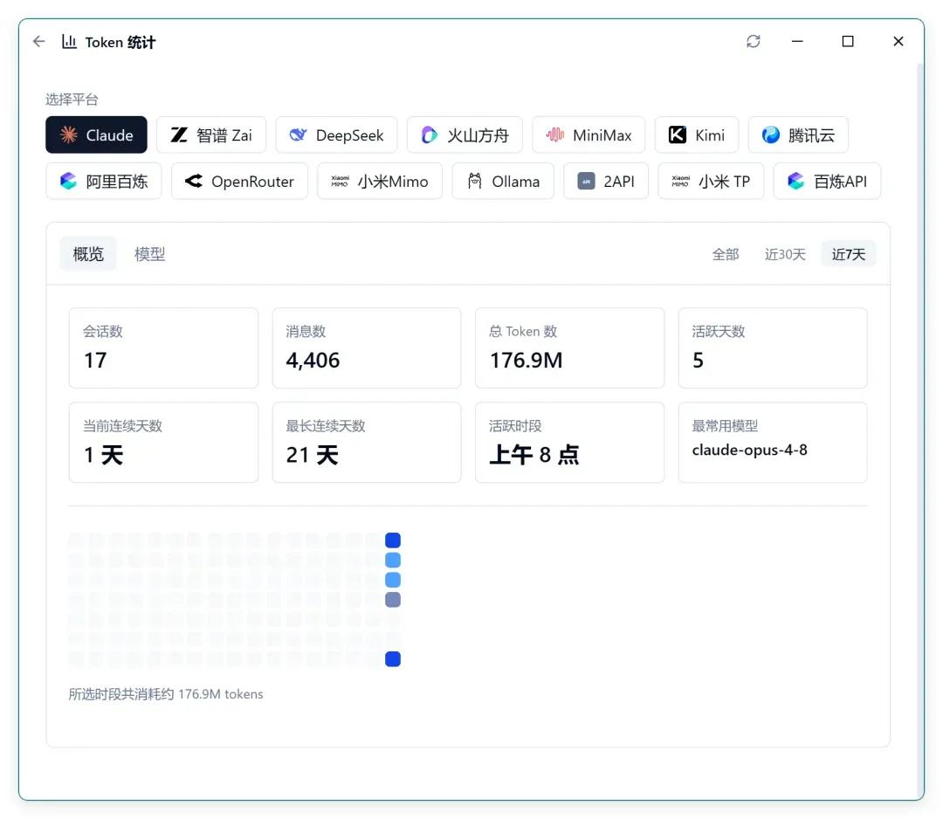Maximize the Token 统计 window
The height and width of the screenshot is (819, 943).
(847, 41)
